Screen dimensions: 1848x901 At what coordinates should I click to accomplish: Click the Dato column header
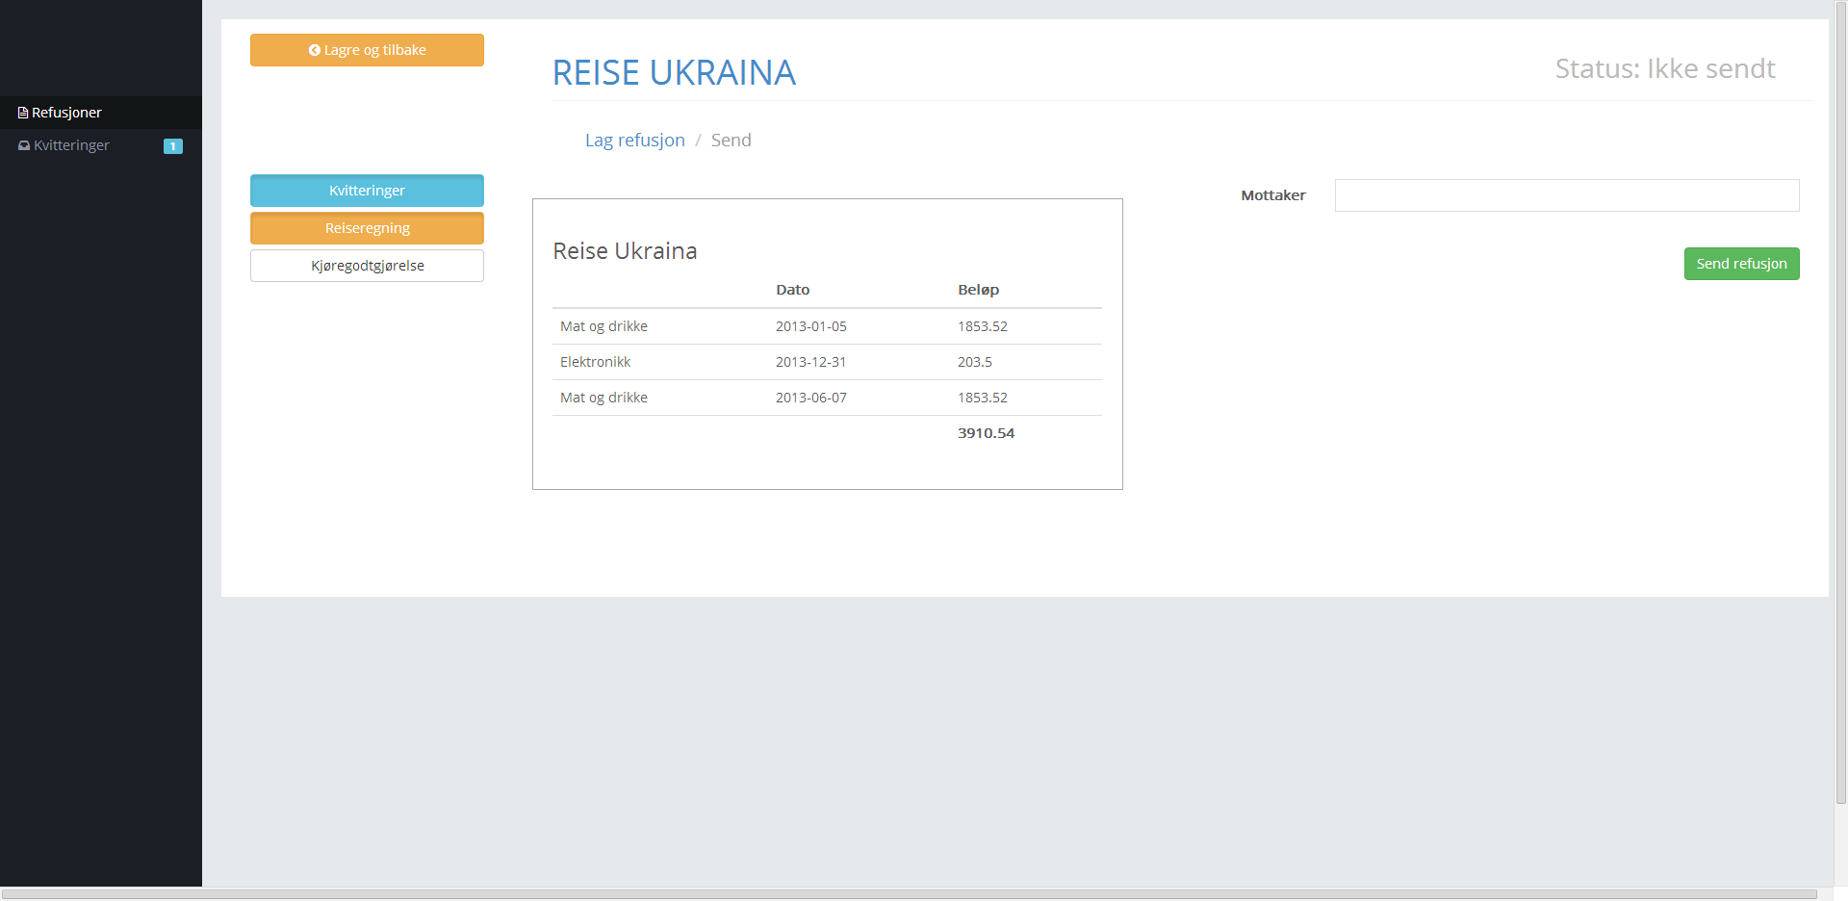coord(792,290)
